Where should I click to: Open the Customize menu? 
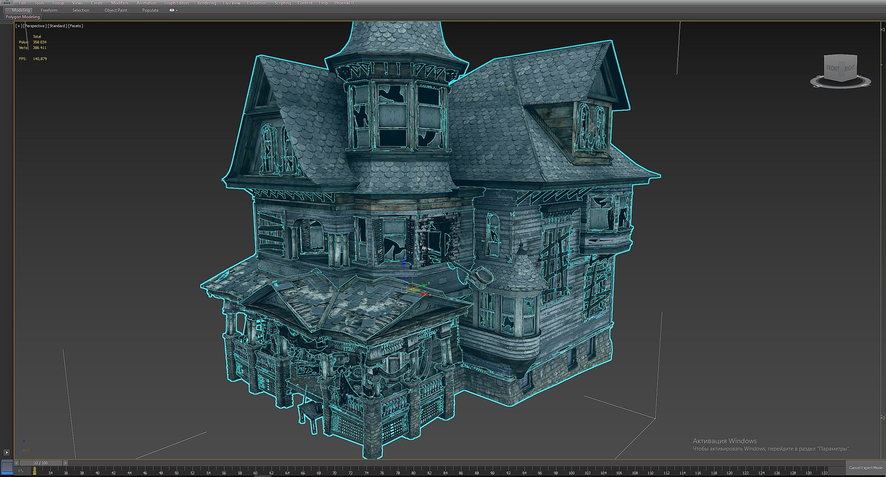pos(257,3)
